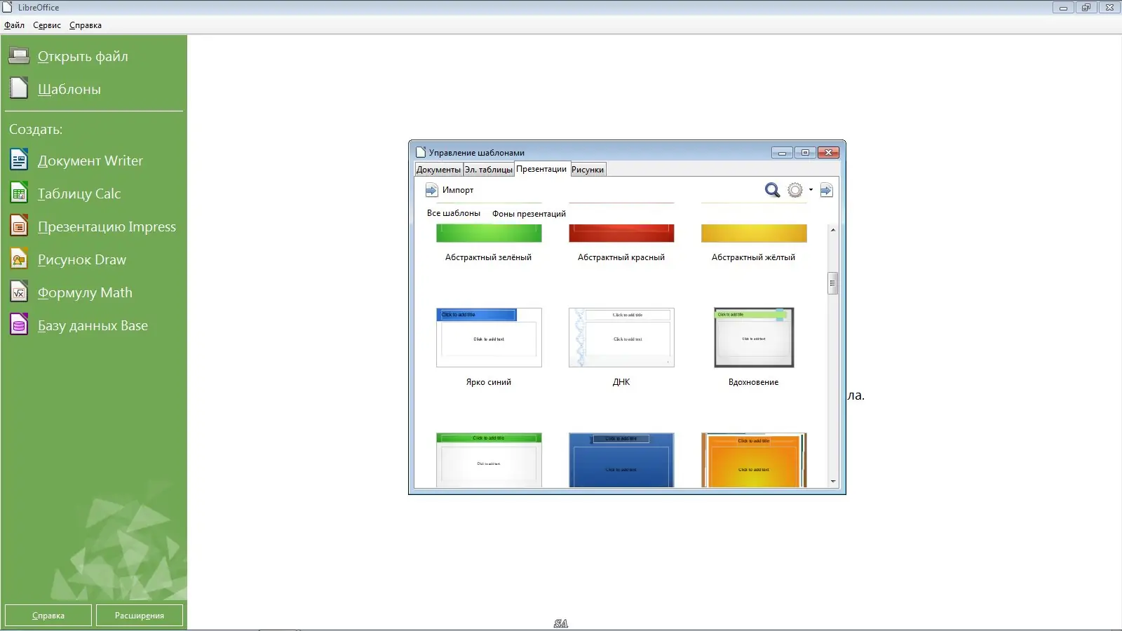Click the template list scrollbar down arrow

pyautogui.click(x=833, y=482)
